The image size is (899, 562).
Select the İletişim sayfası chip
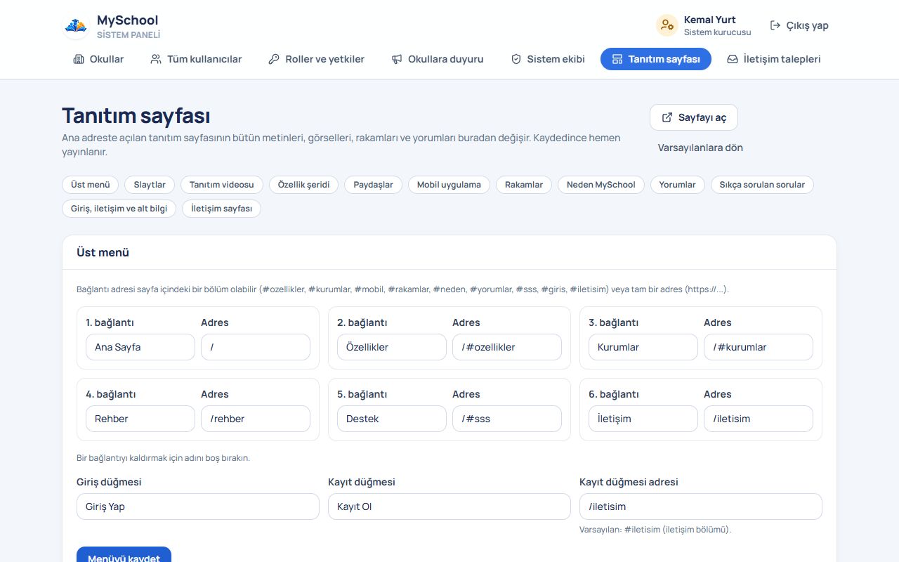(222, 209)
